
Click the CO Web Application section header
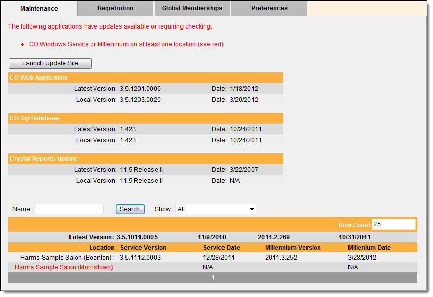click(39, 78)
